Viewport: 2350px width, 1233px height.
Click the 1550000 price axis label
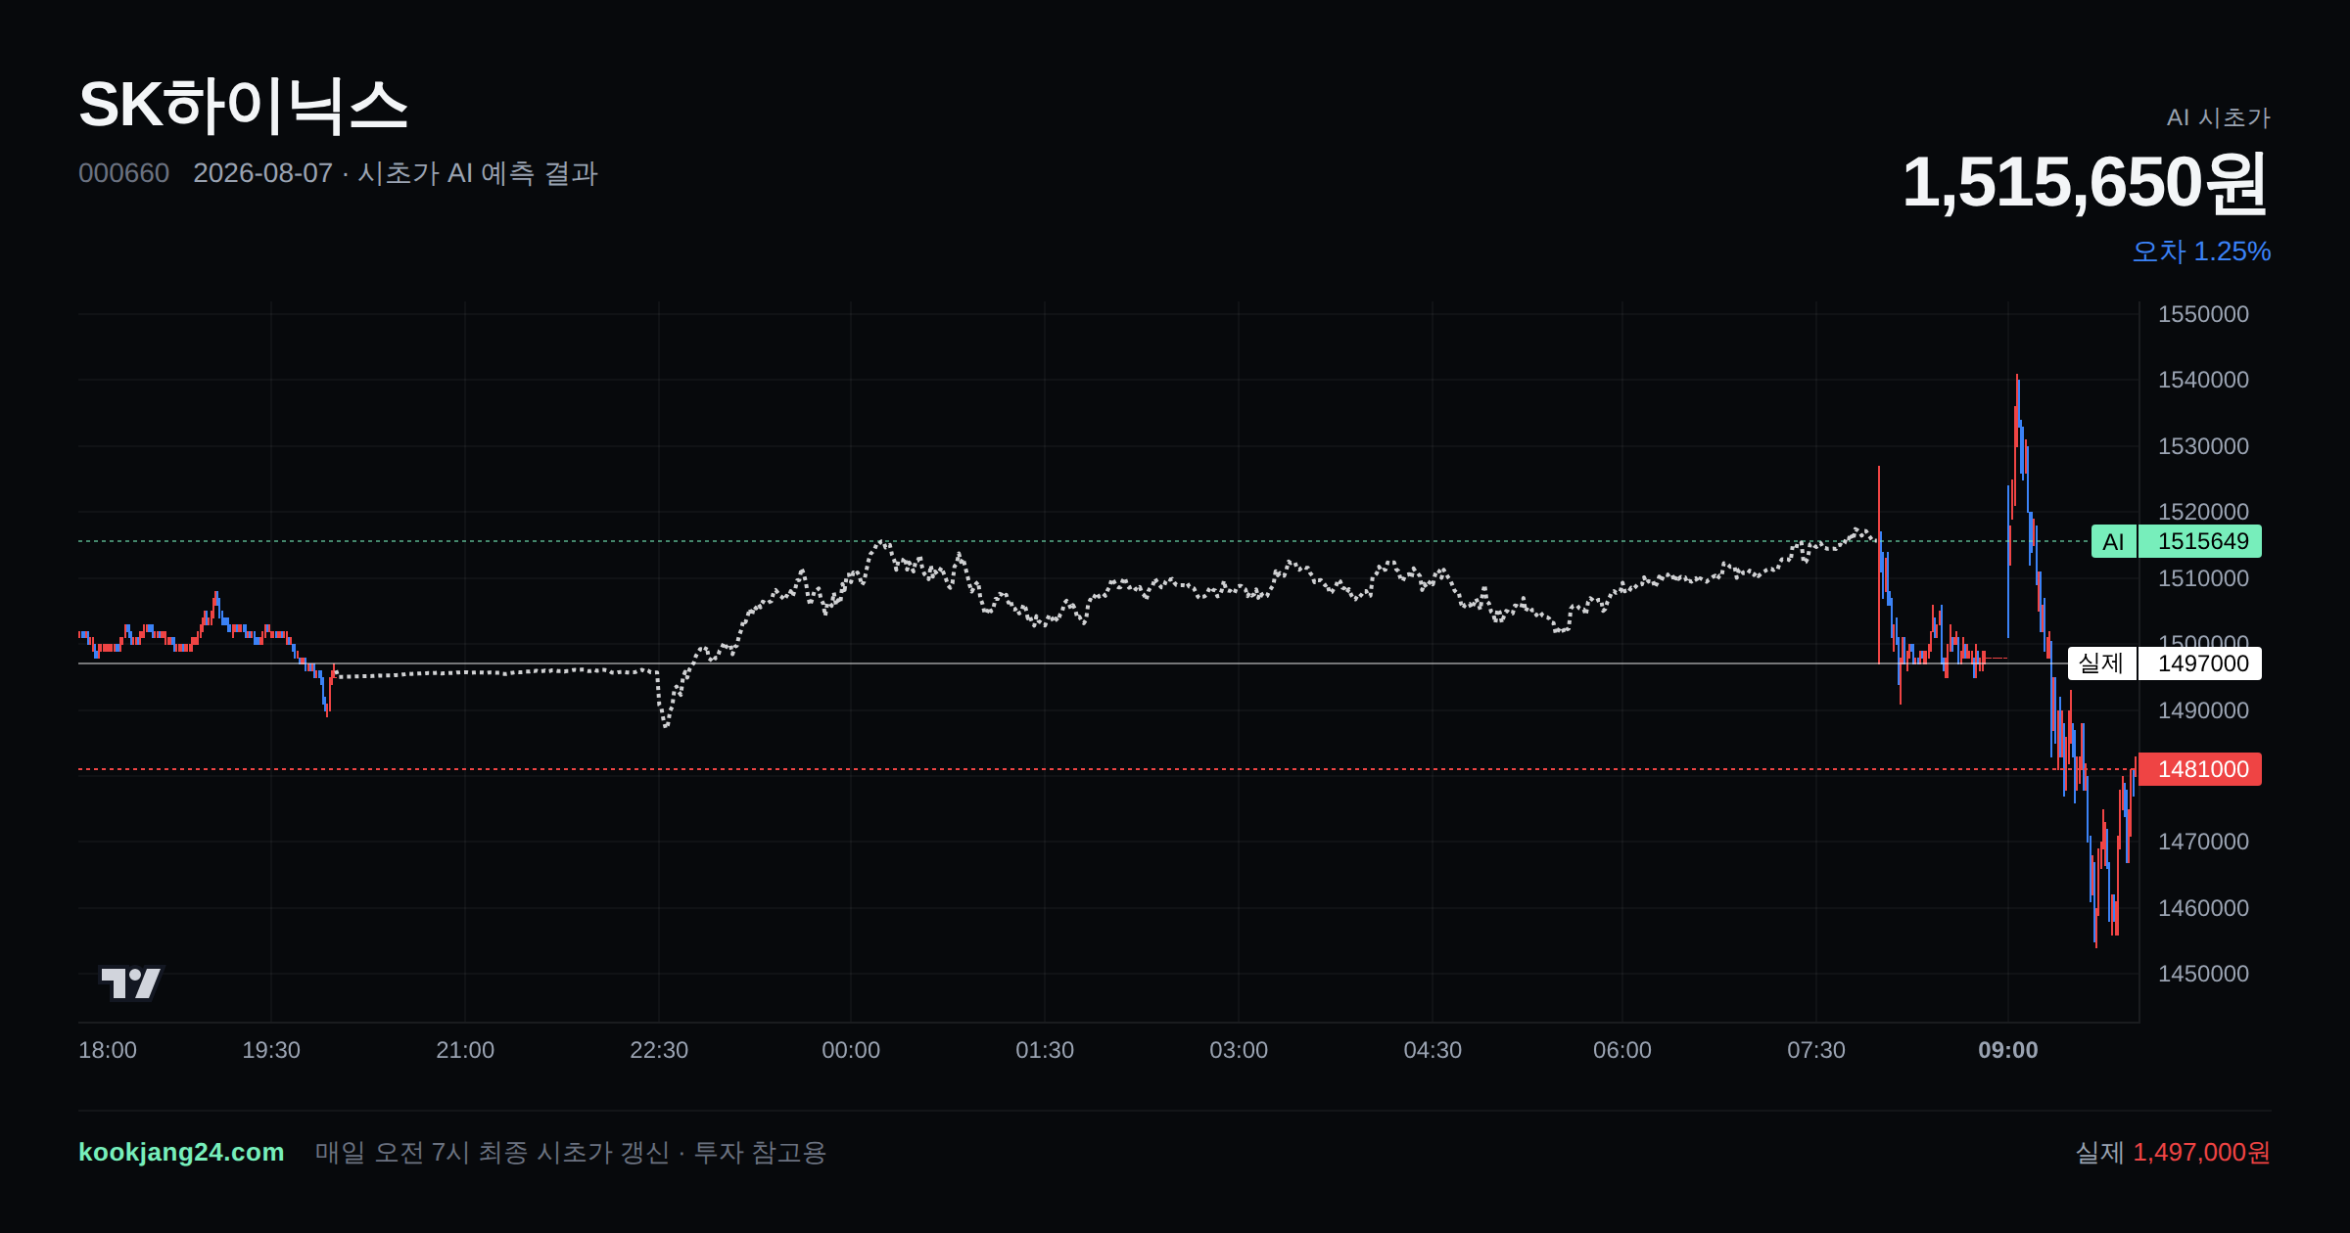(x=2203, y=314)
